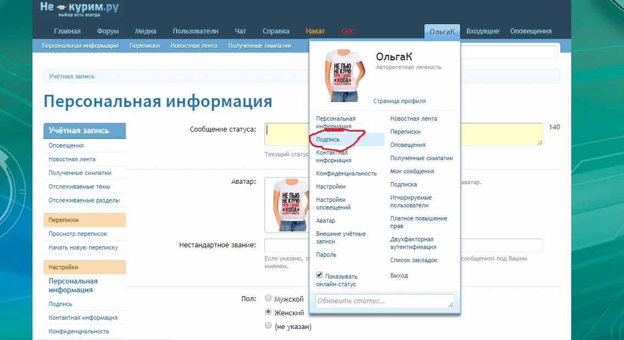The width and height of the screenshot is (624, 340).
Task: Click the "СОС" link in the navbar
Action: coord(348,31)
